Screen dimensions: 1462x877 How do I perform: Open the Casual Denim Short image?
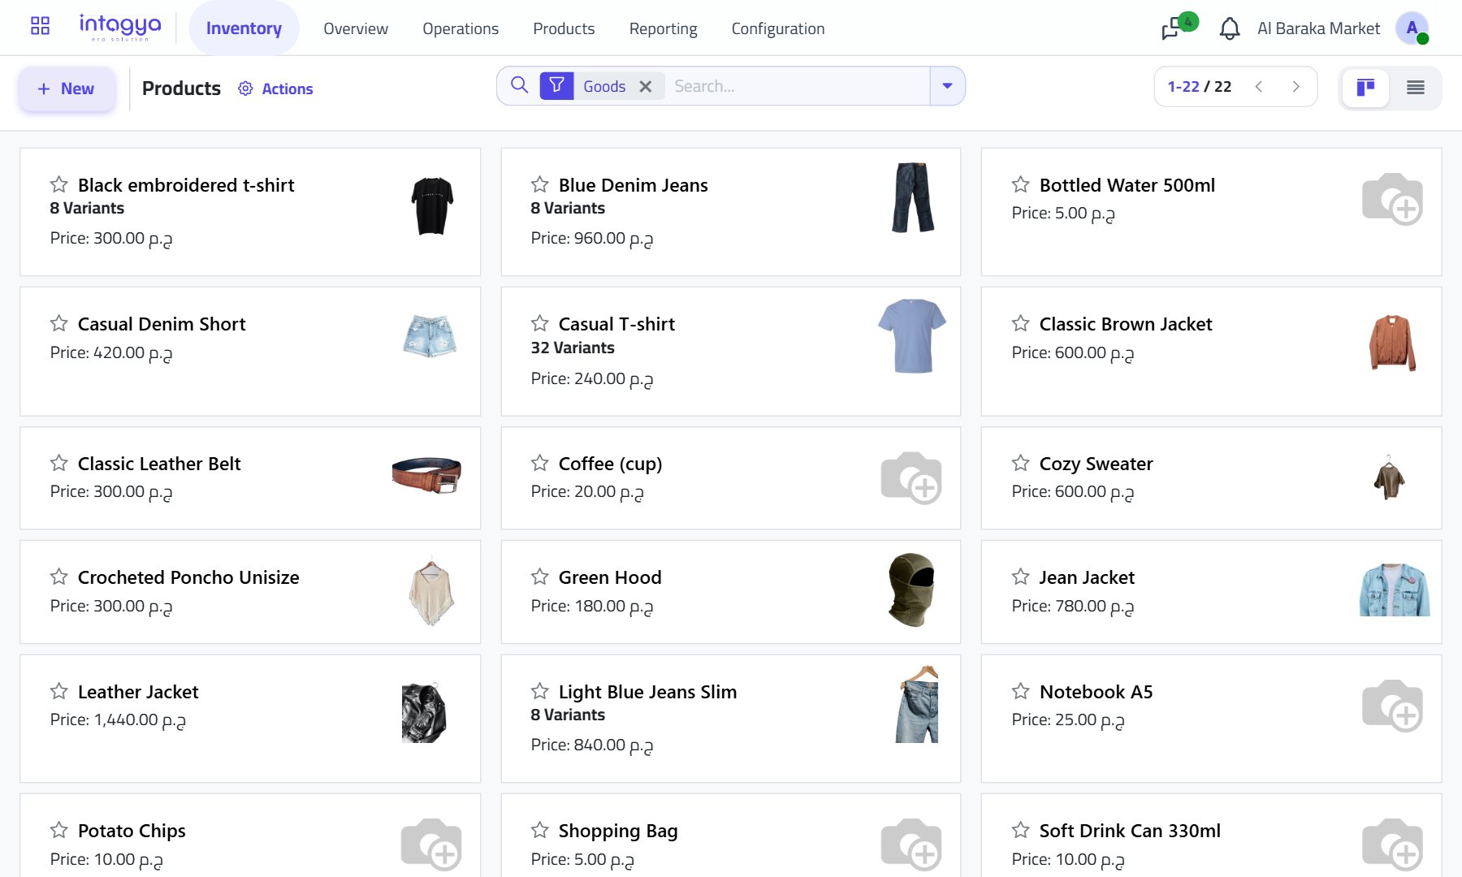point(430,335)
